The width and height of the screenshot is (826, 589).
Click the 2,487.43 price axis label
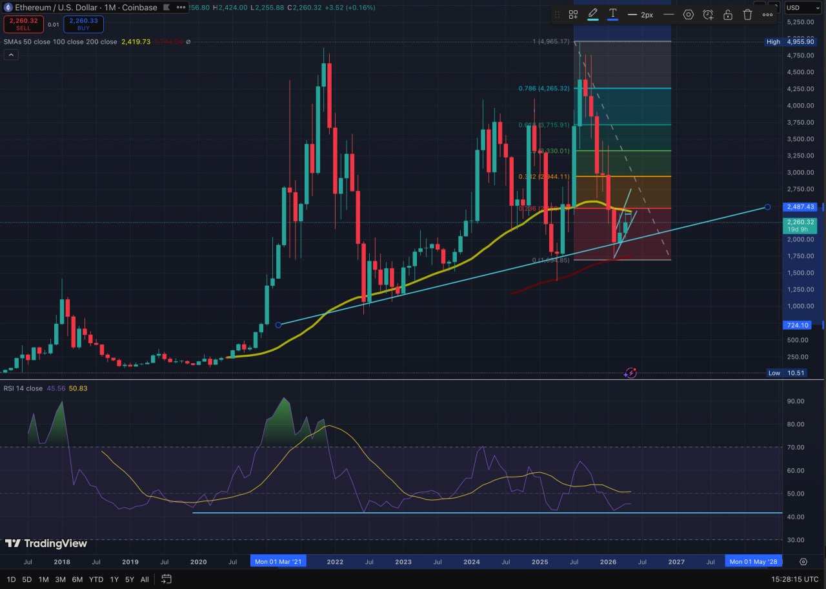[801, 207]
